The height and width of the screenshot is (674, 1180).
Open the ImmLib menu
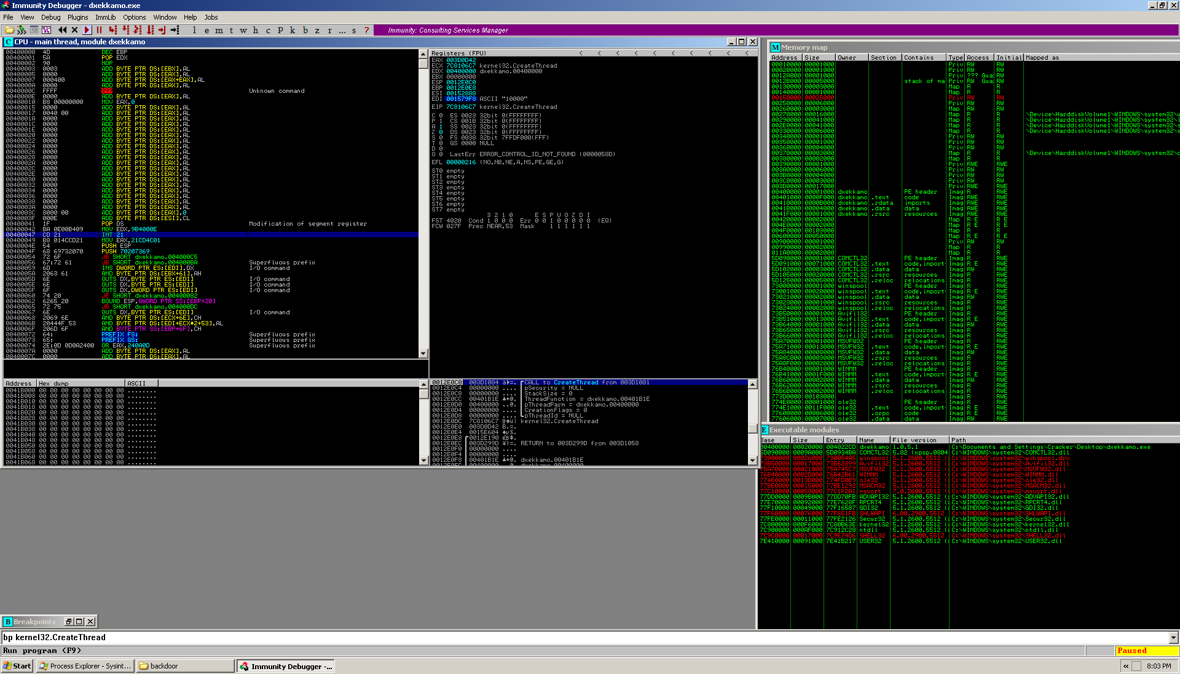pos(105,17)
